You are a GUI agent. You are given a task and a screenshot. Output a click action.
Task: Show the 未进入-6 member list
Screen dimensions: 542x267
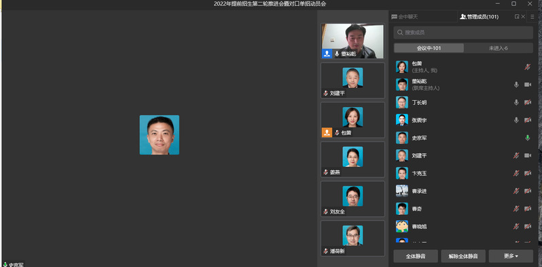pyautogui.click(x=498, y=48)
